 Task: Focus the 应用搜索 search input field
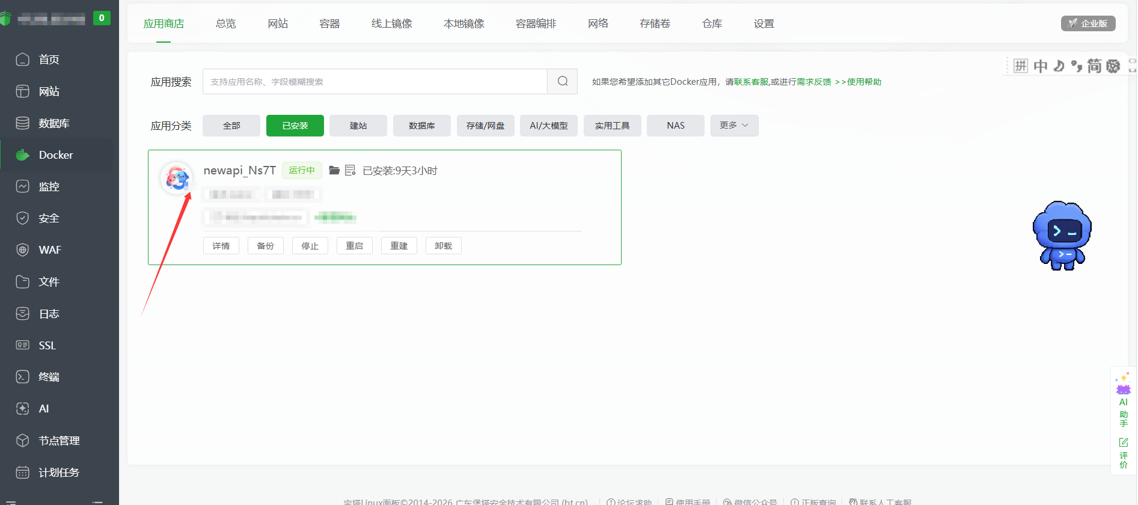click(375, 81)
